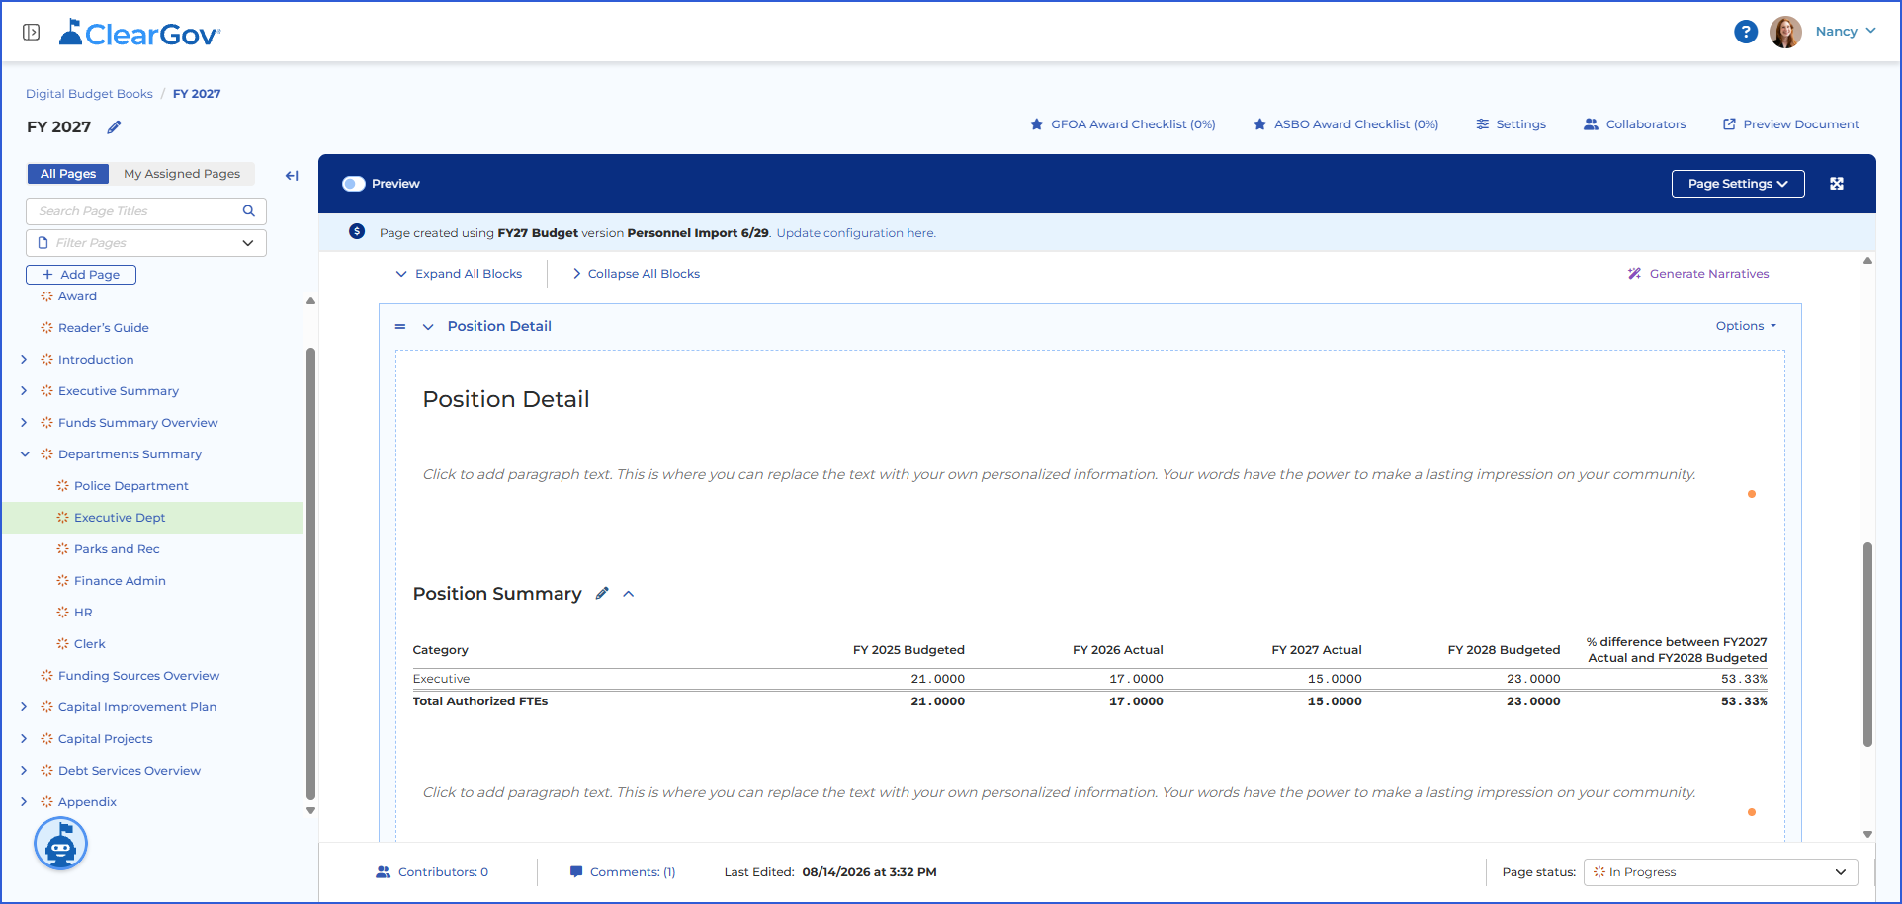Open user menu chevron next to Nancy
The image size is (1902, 904).
click(1870, 31)
